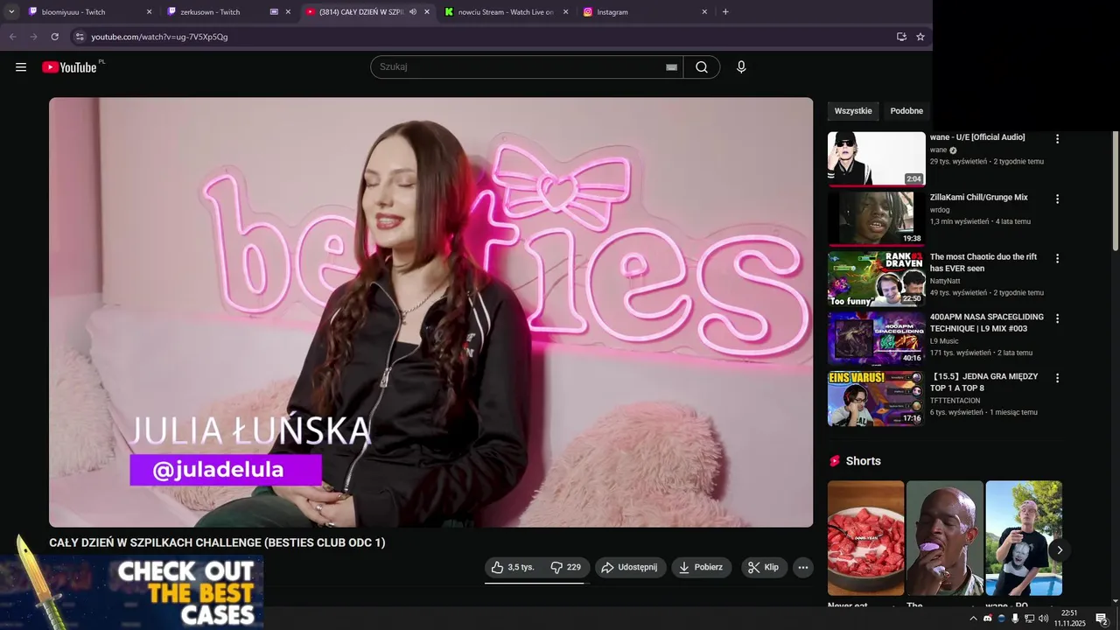Like the video with thumbs up
This screenshot has width=1120, height=630.
point(513,567)
